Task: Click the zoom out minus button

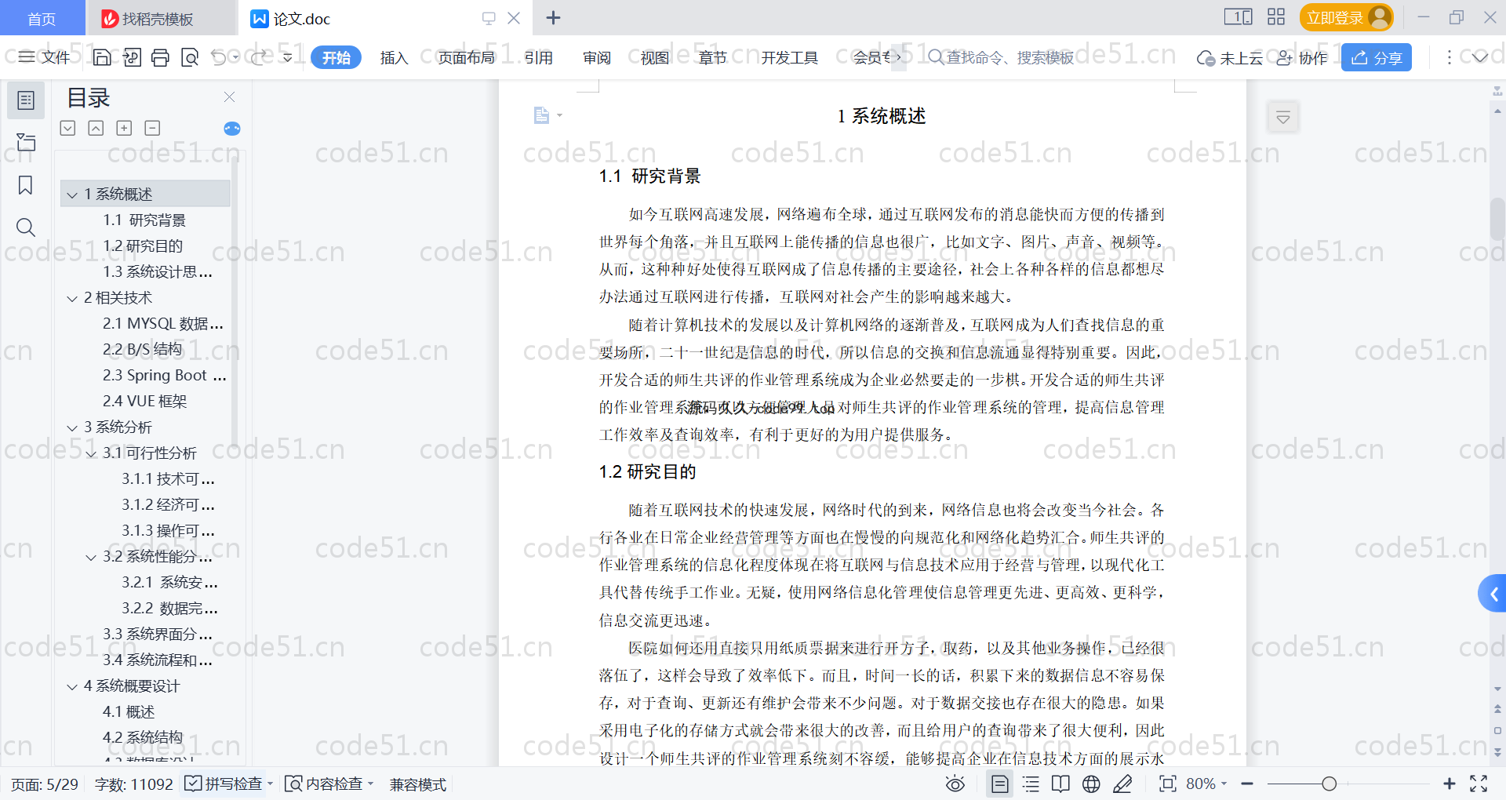Action: (1247, 784)
